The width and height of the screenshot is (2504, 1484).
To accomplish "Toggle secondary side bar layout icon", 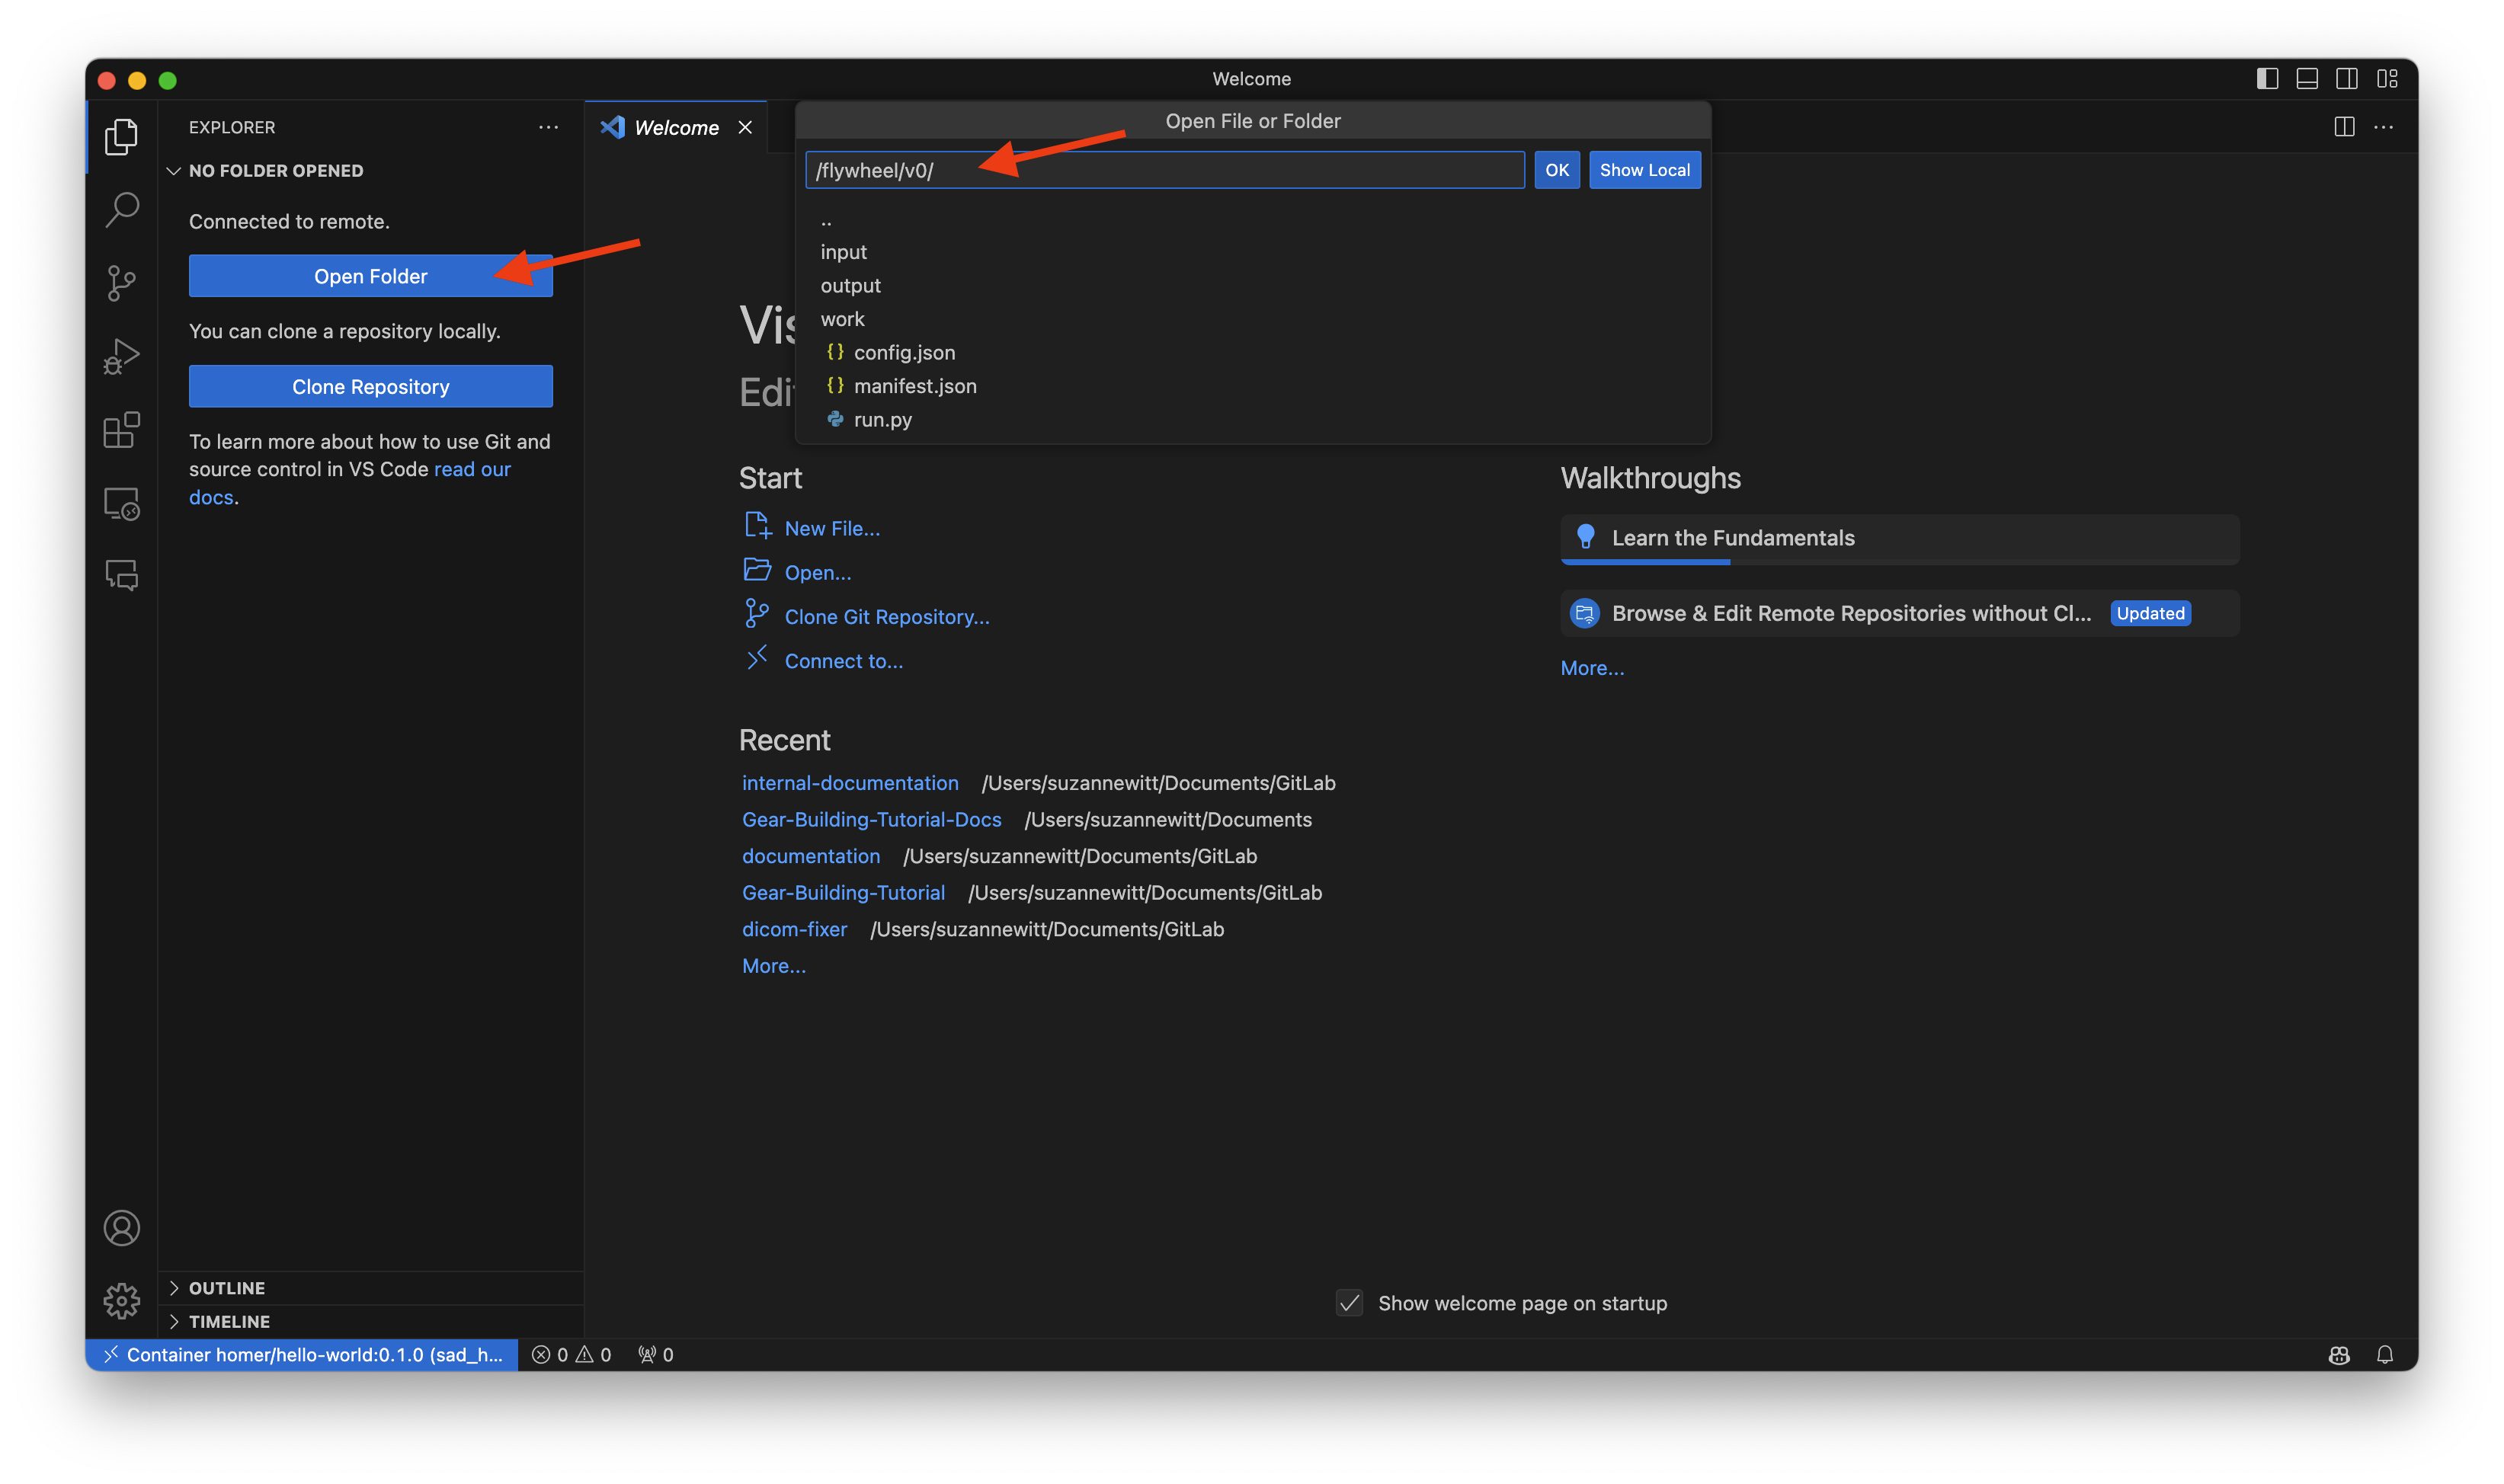I will tap(2347, 79).
